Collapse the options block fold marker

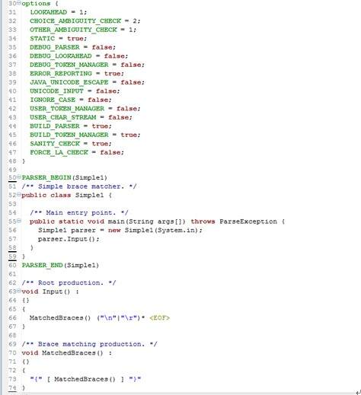18,3
